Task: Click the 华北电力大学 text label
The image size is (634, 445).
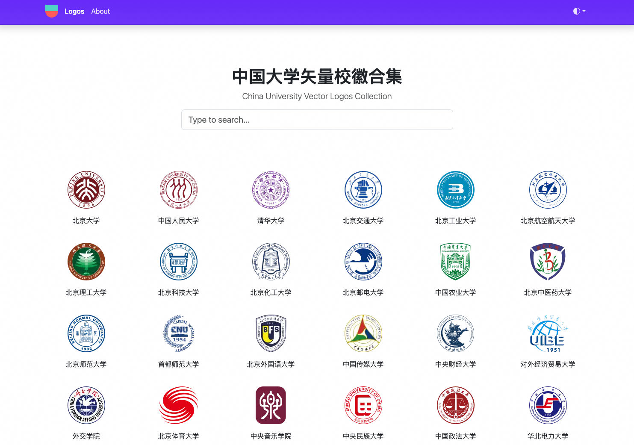Action: 548,436
